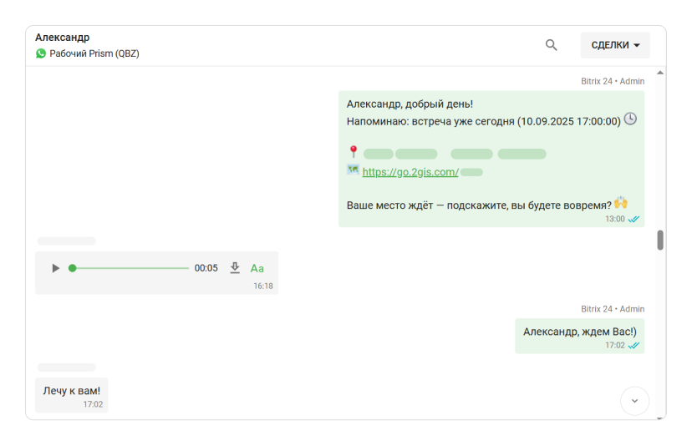Click the clock icon after the meeting time
Screen dimensions: 692x446
point(630,119)
